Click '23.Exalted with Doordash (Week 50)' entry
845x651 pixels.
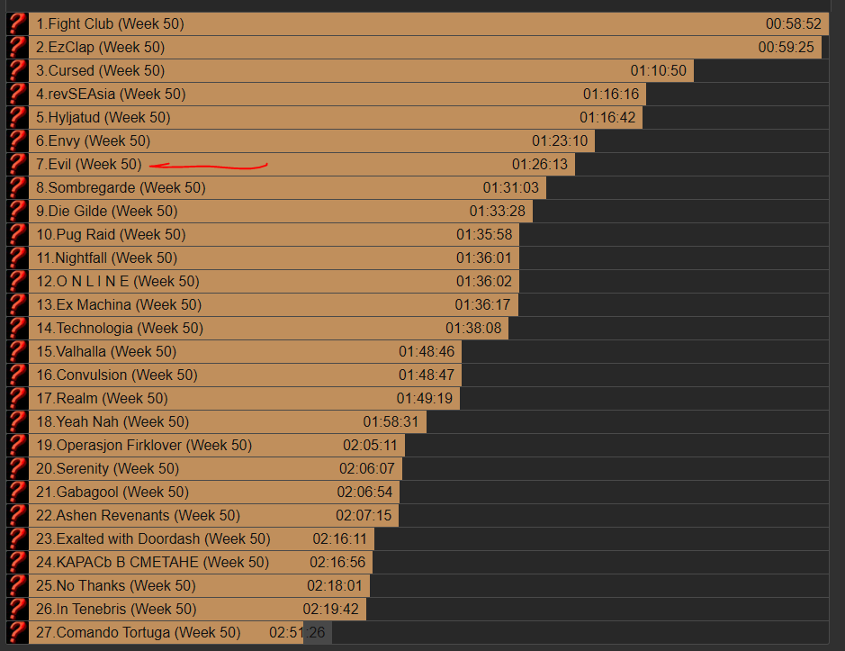[x=153, y=538]
